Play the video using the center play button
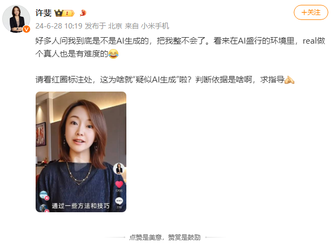Viewport: 331px width, 244px height. pos(81,166)
